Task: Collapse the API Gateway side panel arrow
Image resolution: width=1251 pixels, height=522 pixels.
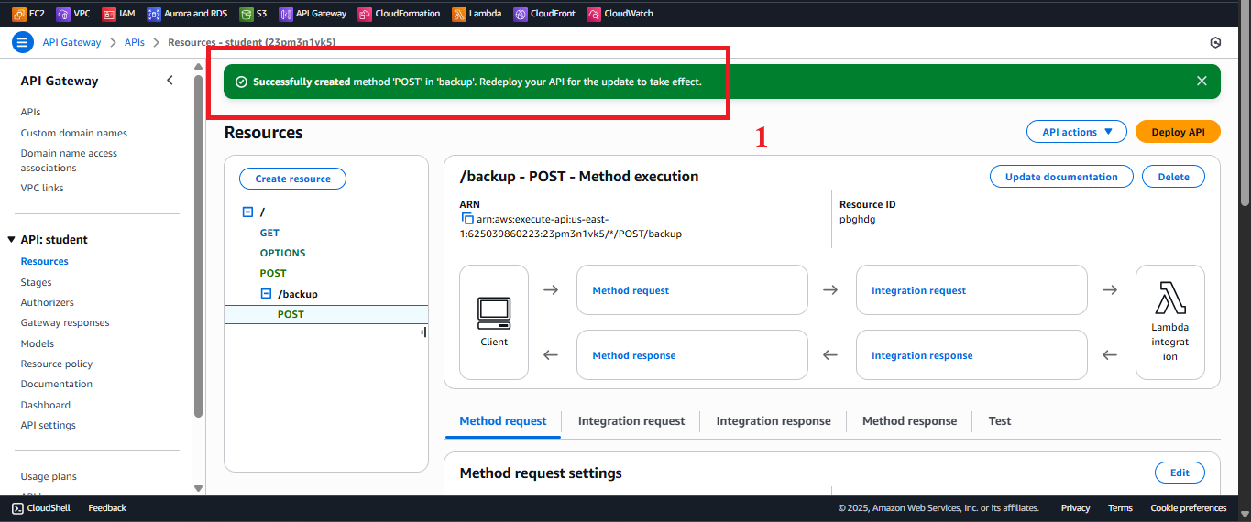Action: click(x=170, y=81)
